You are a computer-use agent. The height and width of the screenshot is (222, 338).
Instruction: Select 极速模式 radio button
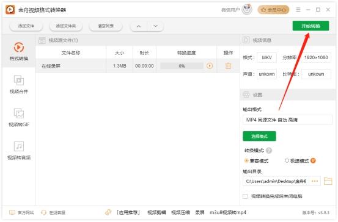(x=287, y=160)
